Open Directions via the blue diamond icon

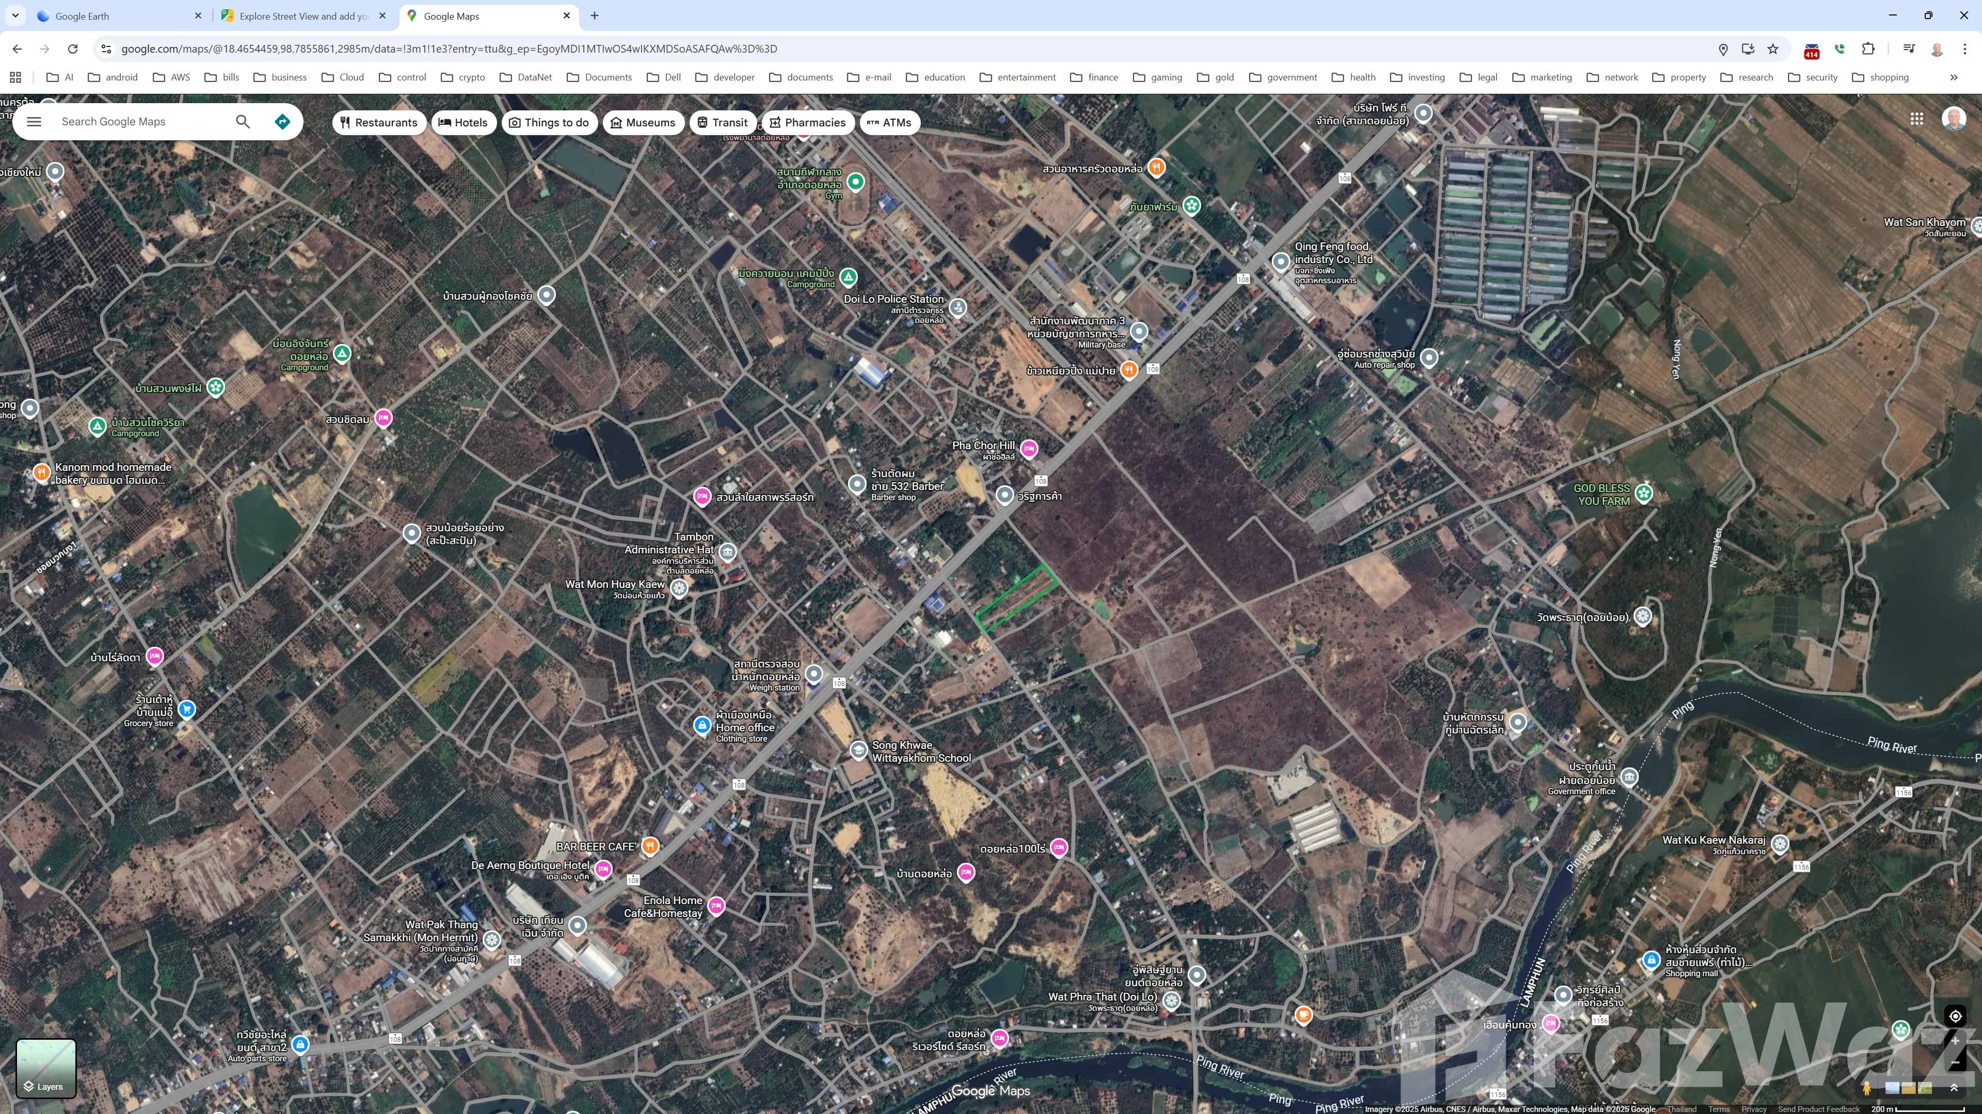(x=282, y=122)
